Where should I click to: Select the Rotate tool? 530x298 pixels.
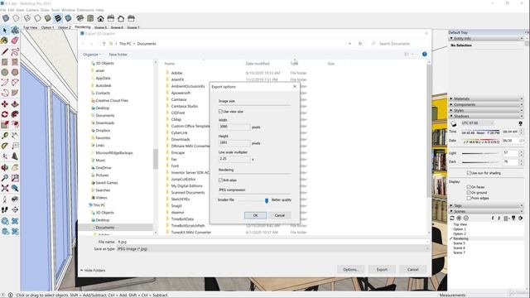5,114
